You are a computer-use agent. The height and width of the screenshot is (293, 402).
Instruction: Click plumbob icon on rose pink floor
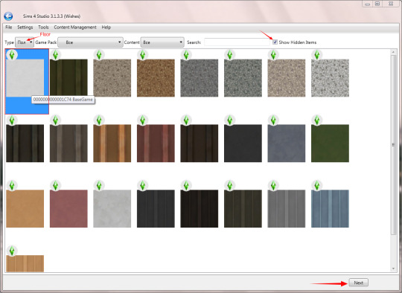point(55,185)
